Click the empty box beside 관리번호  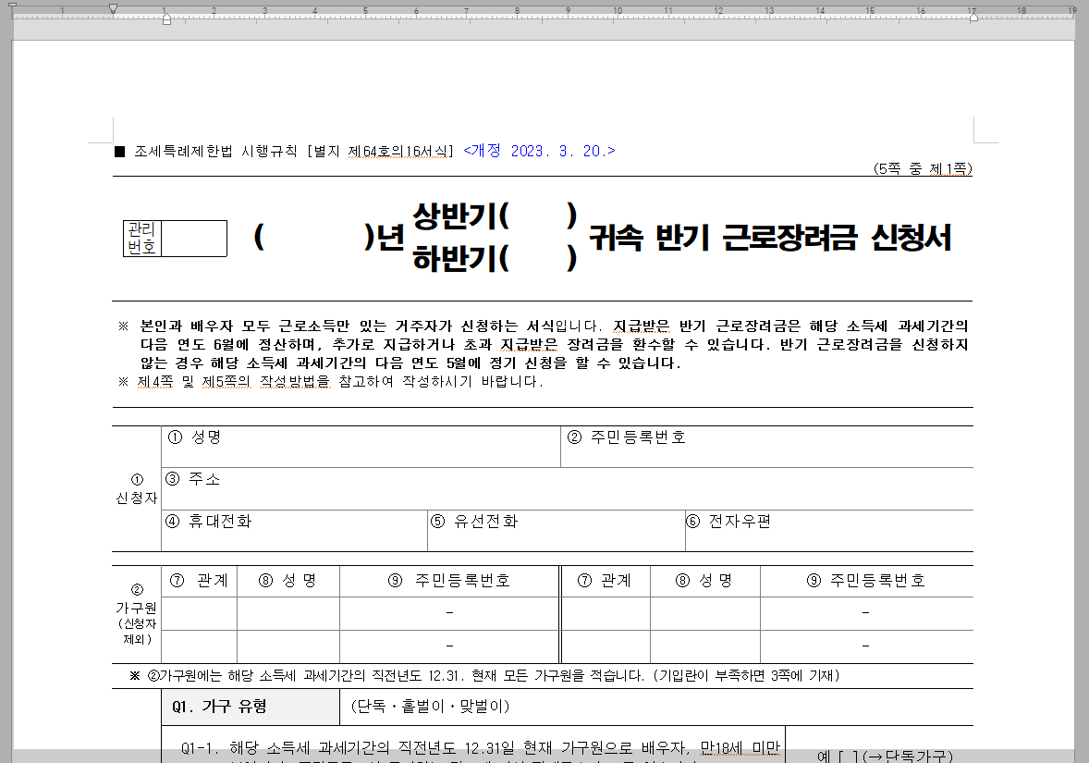(x=194, y=239)
